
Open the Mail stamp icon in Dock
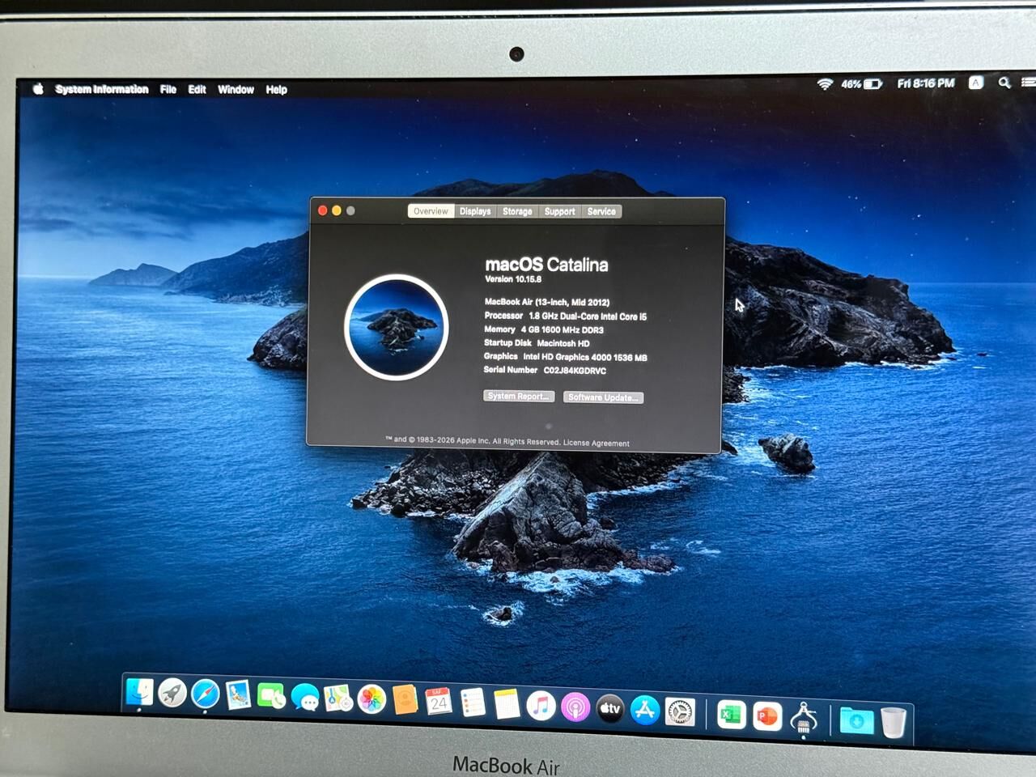click(x=238, y=695)
